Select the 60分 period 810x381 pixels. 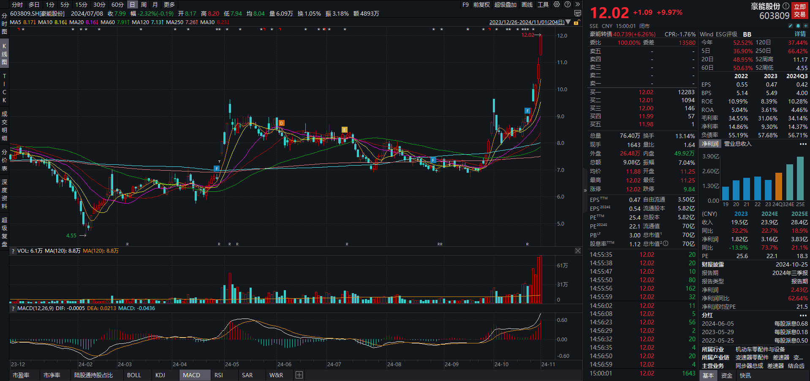[117, 5]
